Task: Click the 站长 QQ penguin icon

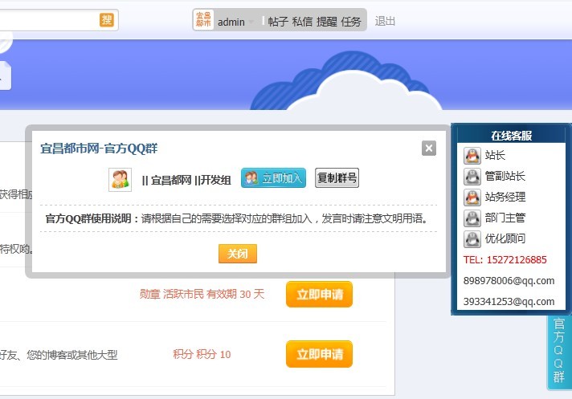Action: click(472, 156)
